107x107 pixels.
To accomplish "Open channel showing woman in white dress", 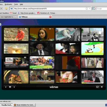I will coord(93,63).
